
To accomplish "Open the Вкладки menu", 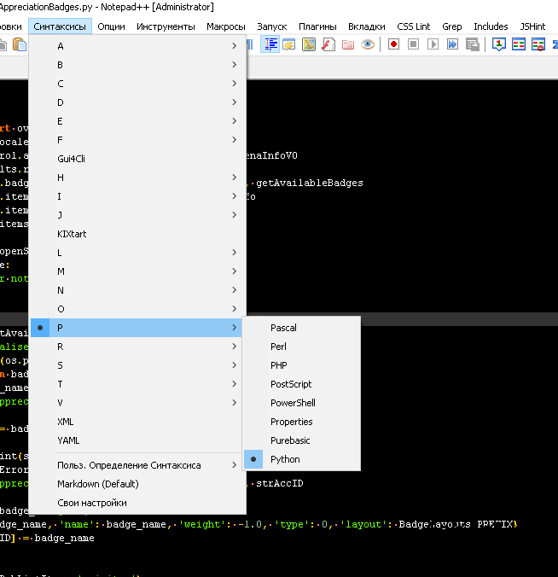I will point(367,26).
